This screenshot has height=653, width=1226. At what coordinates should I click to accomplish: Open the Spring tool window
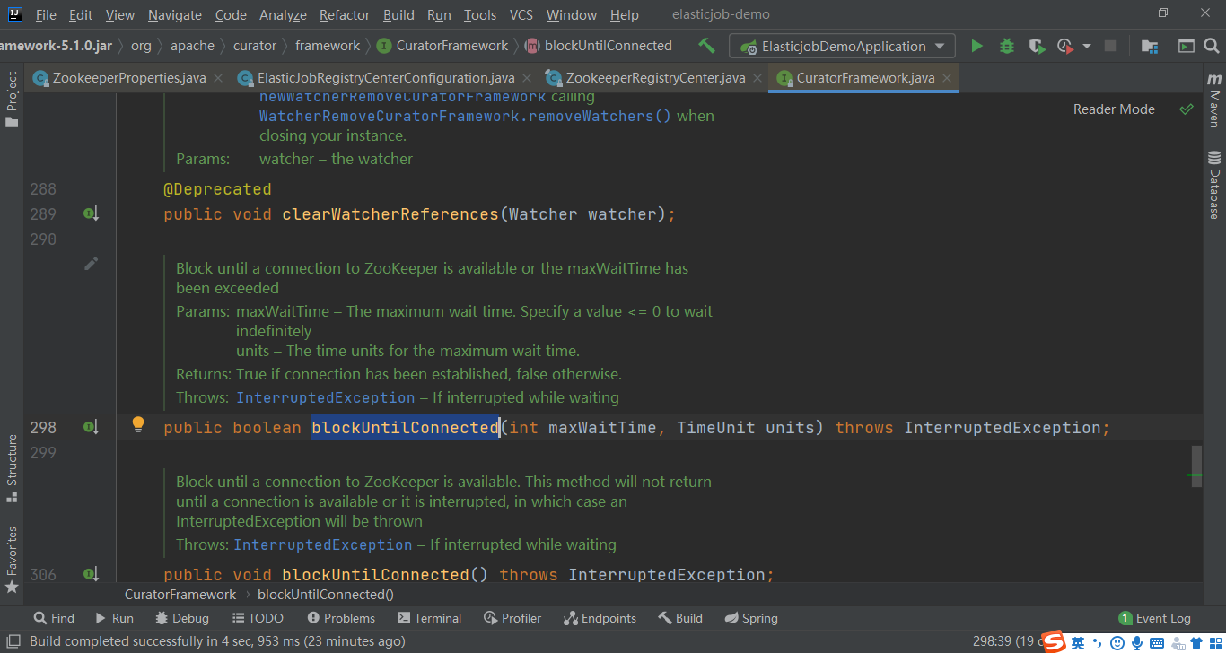(751, 618)
